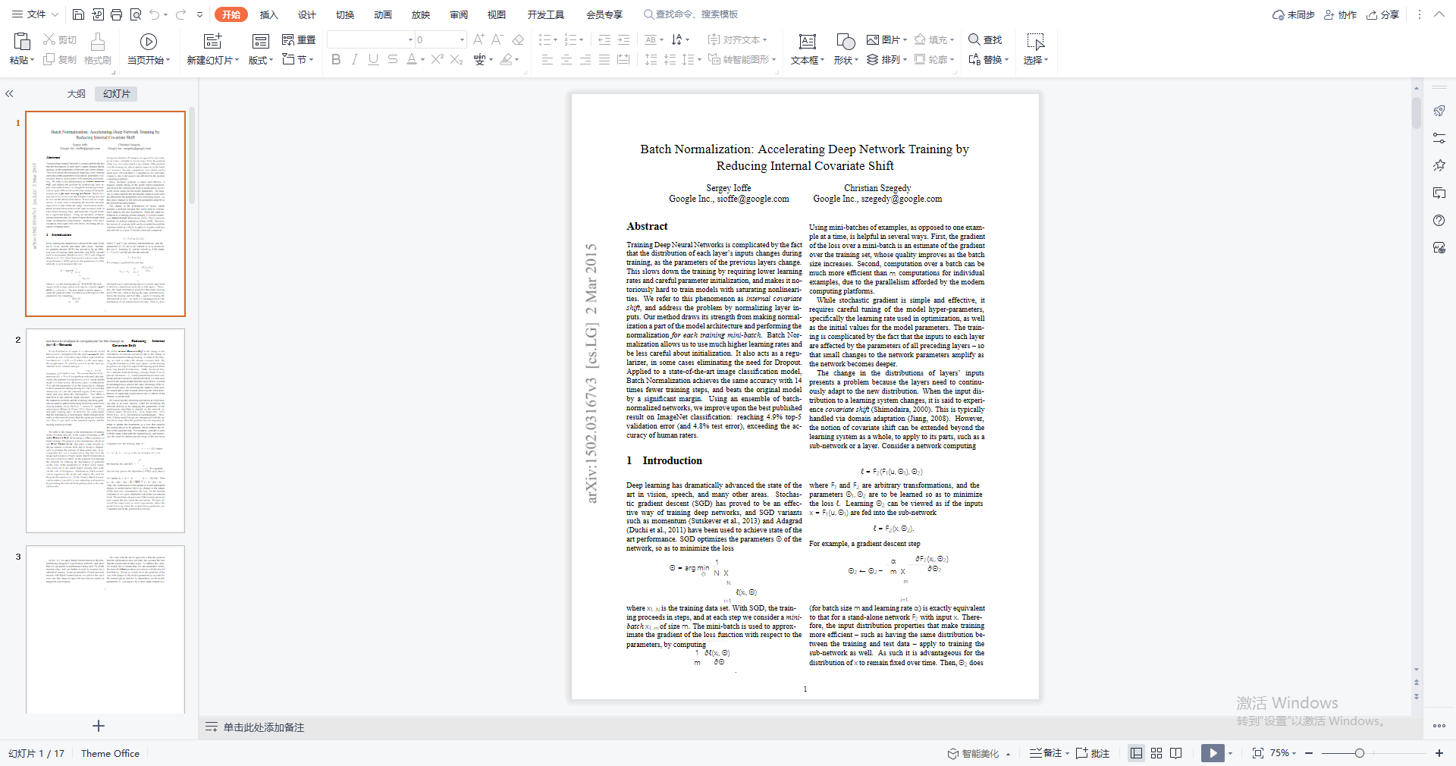Toggle Subscript formatting
The height and width of the screenshot is (766, 1456).
(457, 59)
